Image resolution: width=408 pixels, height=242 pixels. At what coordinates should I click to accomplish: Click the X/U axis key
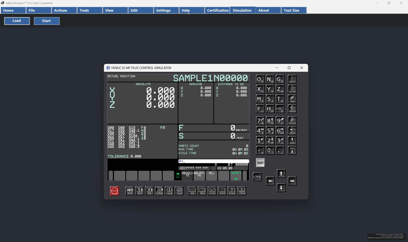pyautogui.click(x=260, y=89)
